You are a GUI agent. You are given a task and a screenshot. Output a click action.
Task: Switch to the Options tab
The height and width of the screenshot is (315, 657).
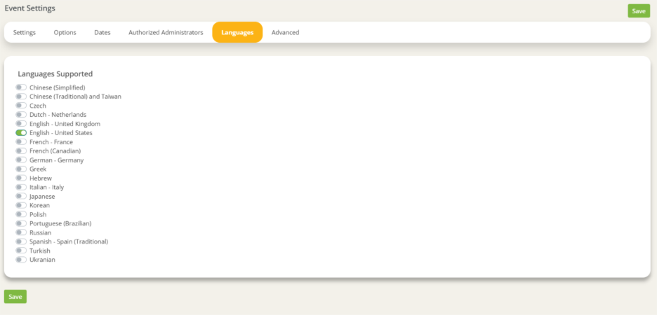pyautogui.click(x=65, y=32)
